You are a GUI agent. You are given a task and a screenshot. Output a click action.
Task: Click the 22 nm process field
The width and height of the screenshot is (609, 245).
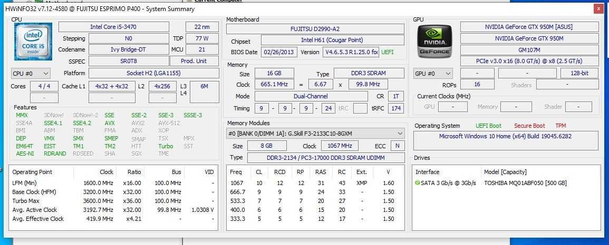pyautogui.click(x=202, y=27)
